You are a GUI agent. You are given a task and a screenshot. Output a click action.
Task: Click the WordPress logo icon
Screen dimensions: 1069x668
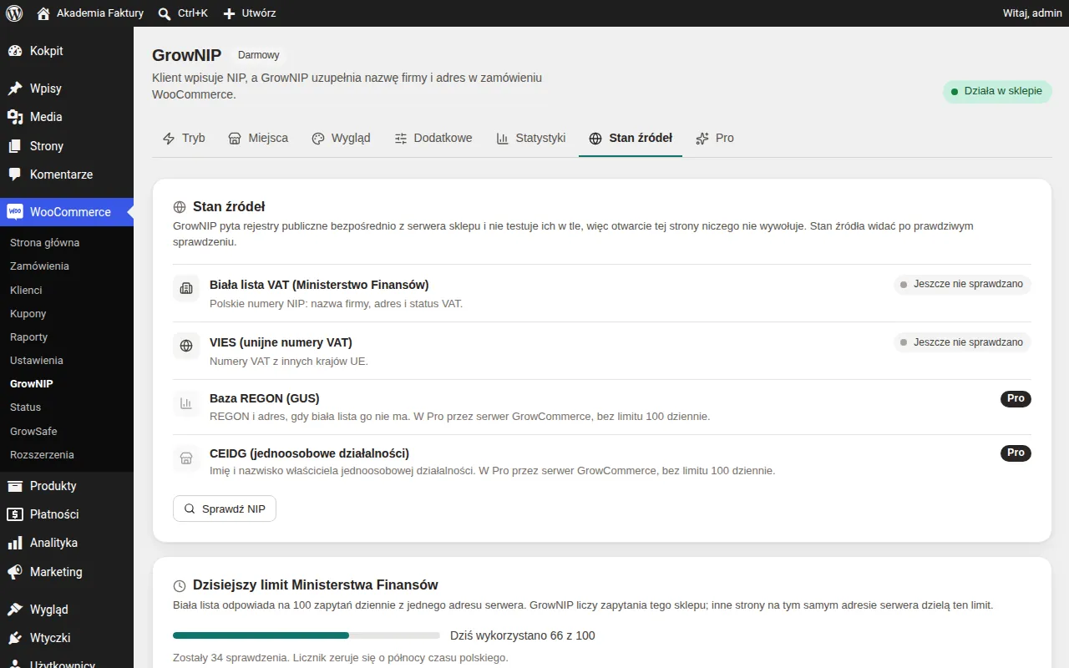14,13
